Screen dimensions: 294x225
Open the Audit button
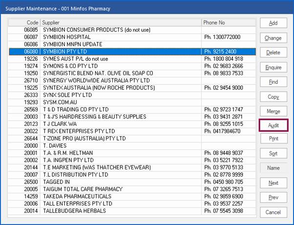273,125
